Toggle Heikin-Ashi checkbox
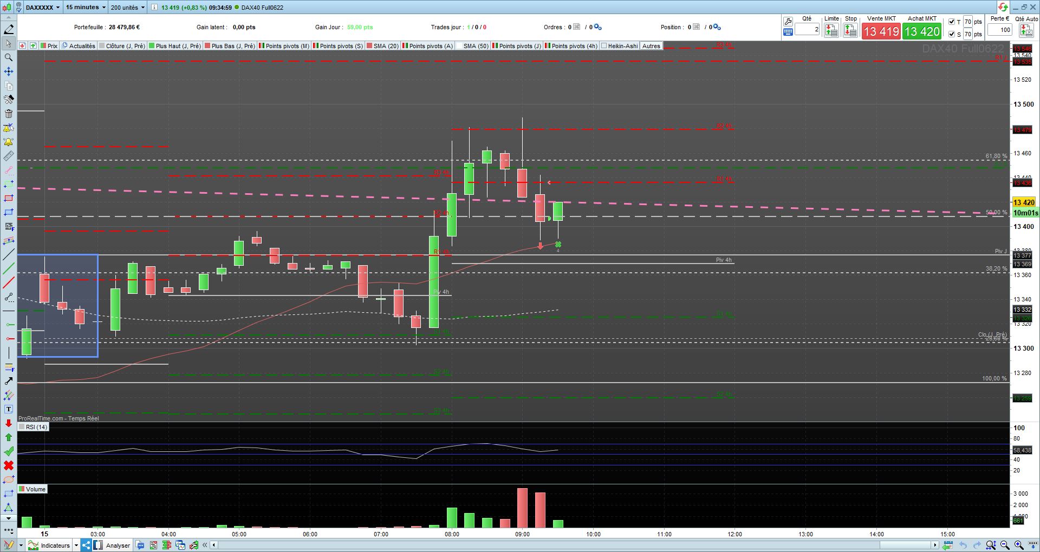 (x=604, y=46)
